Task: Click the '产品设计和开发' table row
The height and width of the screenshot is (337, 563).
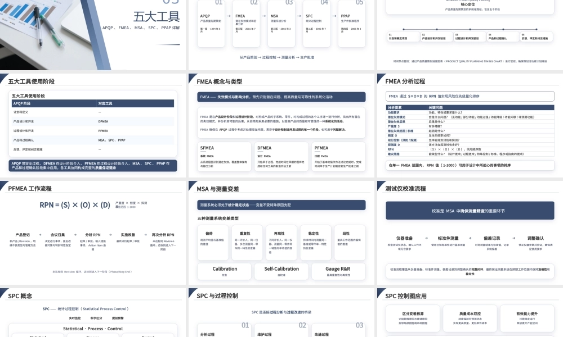Action: 93,121
